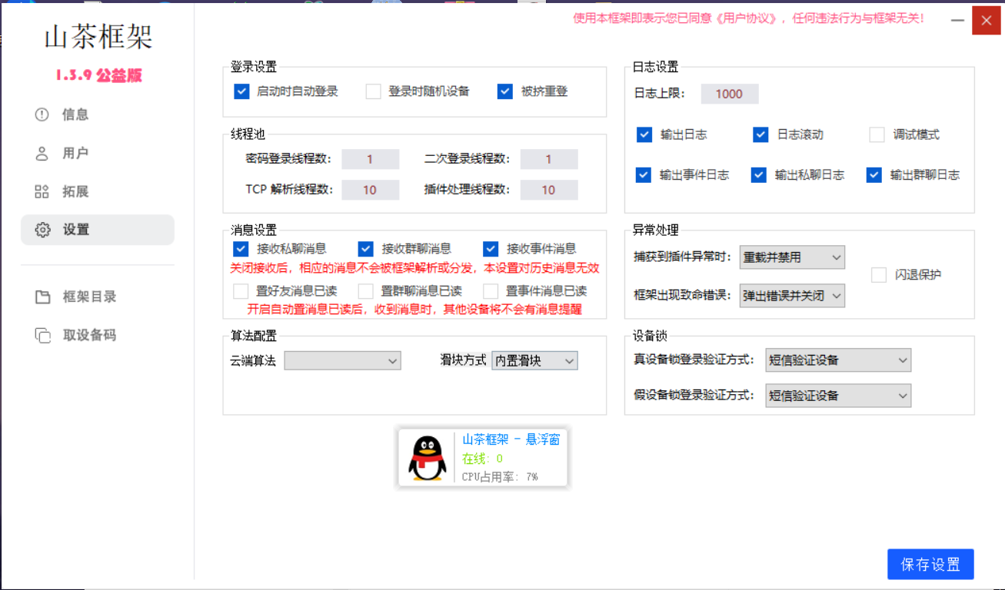Click 山茶框架 - 悬浮窗 title text
Image resolution: width=1005 pixels, height=590 pixels.
click(511, 439)
